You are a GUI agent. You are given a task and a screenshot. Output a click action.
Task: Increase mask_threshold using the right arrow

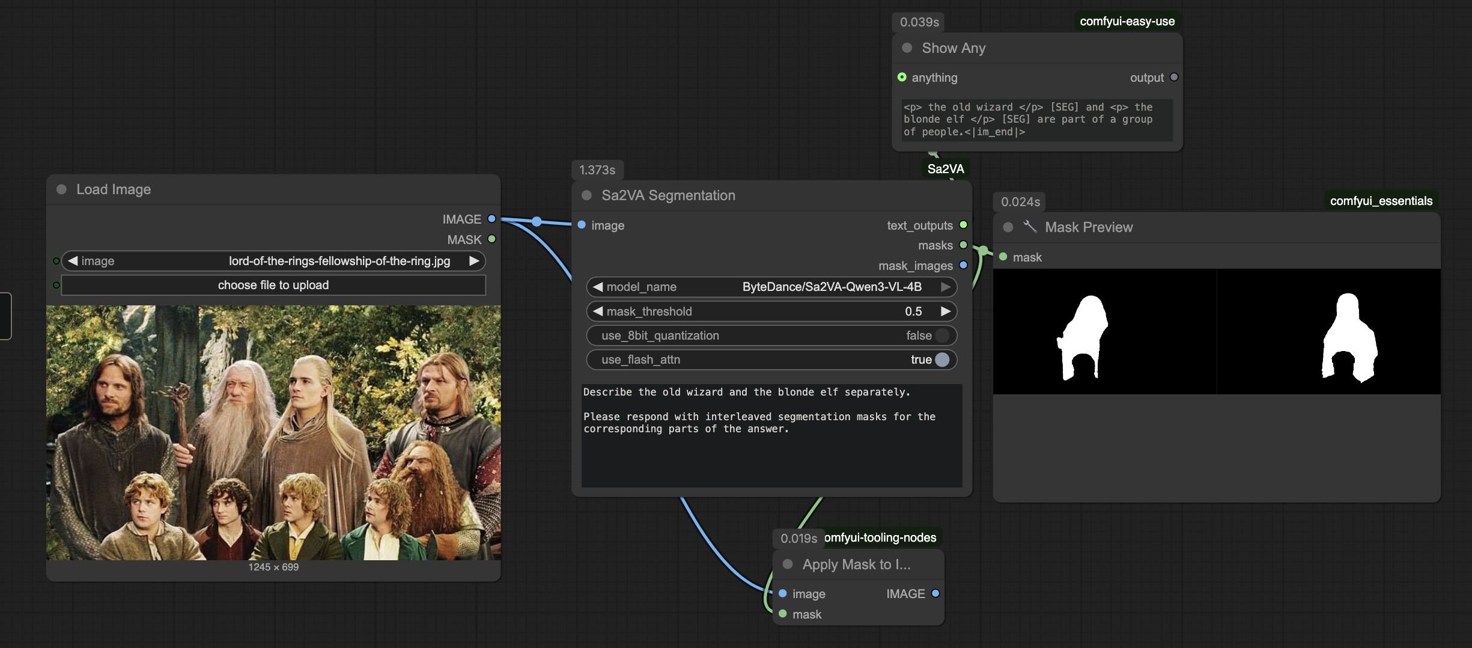[x=945, y=311]
